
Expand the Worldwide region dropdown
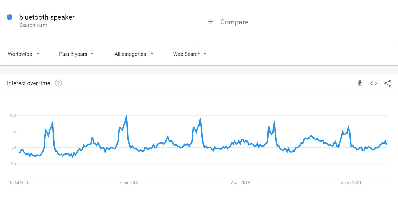tap(24, 54)
